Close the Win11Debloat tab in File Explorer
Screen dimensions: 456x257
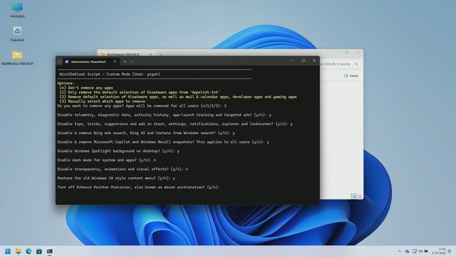150,54
